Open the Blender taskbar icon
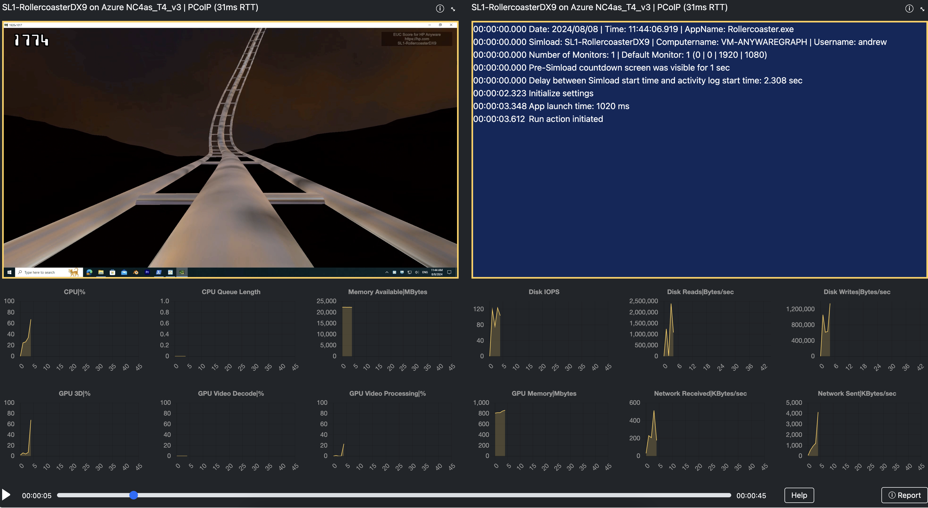928x508 pixels. click(136, 272)
